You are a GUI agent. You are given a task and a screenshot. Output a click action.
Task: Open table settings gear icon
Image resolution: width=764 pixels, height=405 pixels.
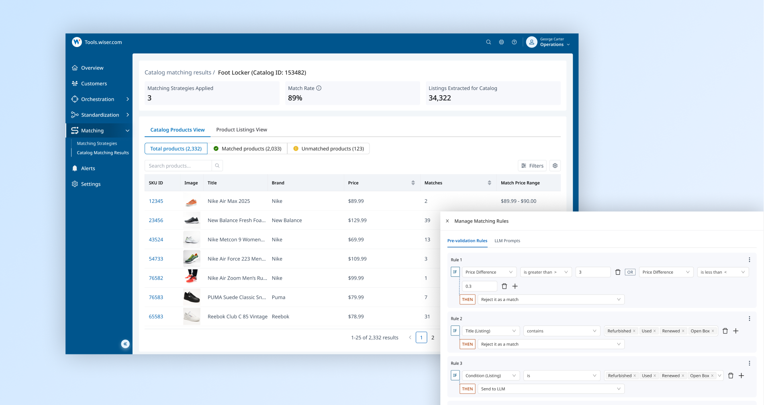(555, 166)
